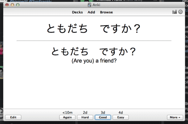Image resolution: width=188 pixels, height=124 pixels.
Task: Expand the More options dropdown
Action: 175,117
